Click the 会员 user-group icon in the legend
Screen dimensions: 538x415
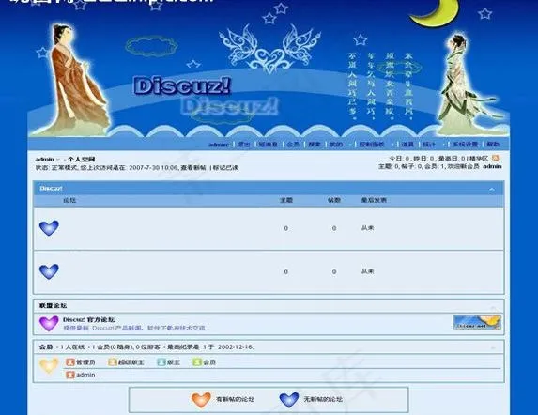(197, 362)
